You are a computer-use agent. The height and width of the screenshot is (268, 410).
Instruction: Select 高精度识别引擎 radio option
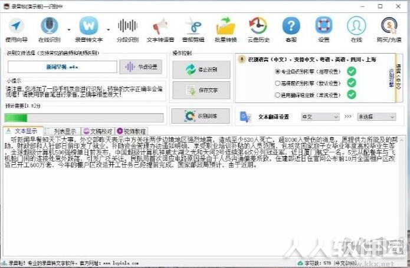(307, 83)
